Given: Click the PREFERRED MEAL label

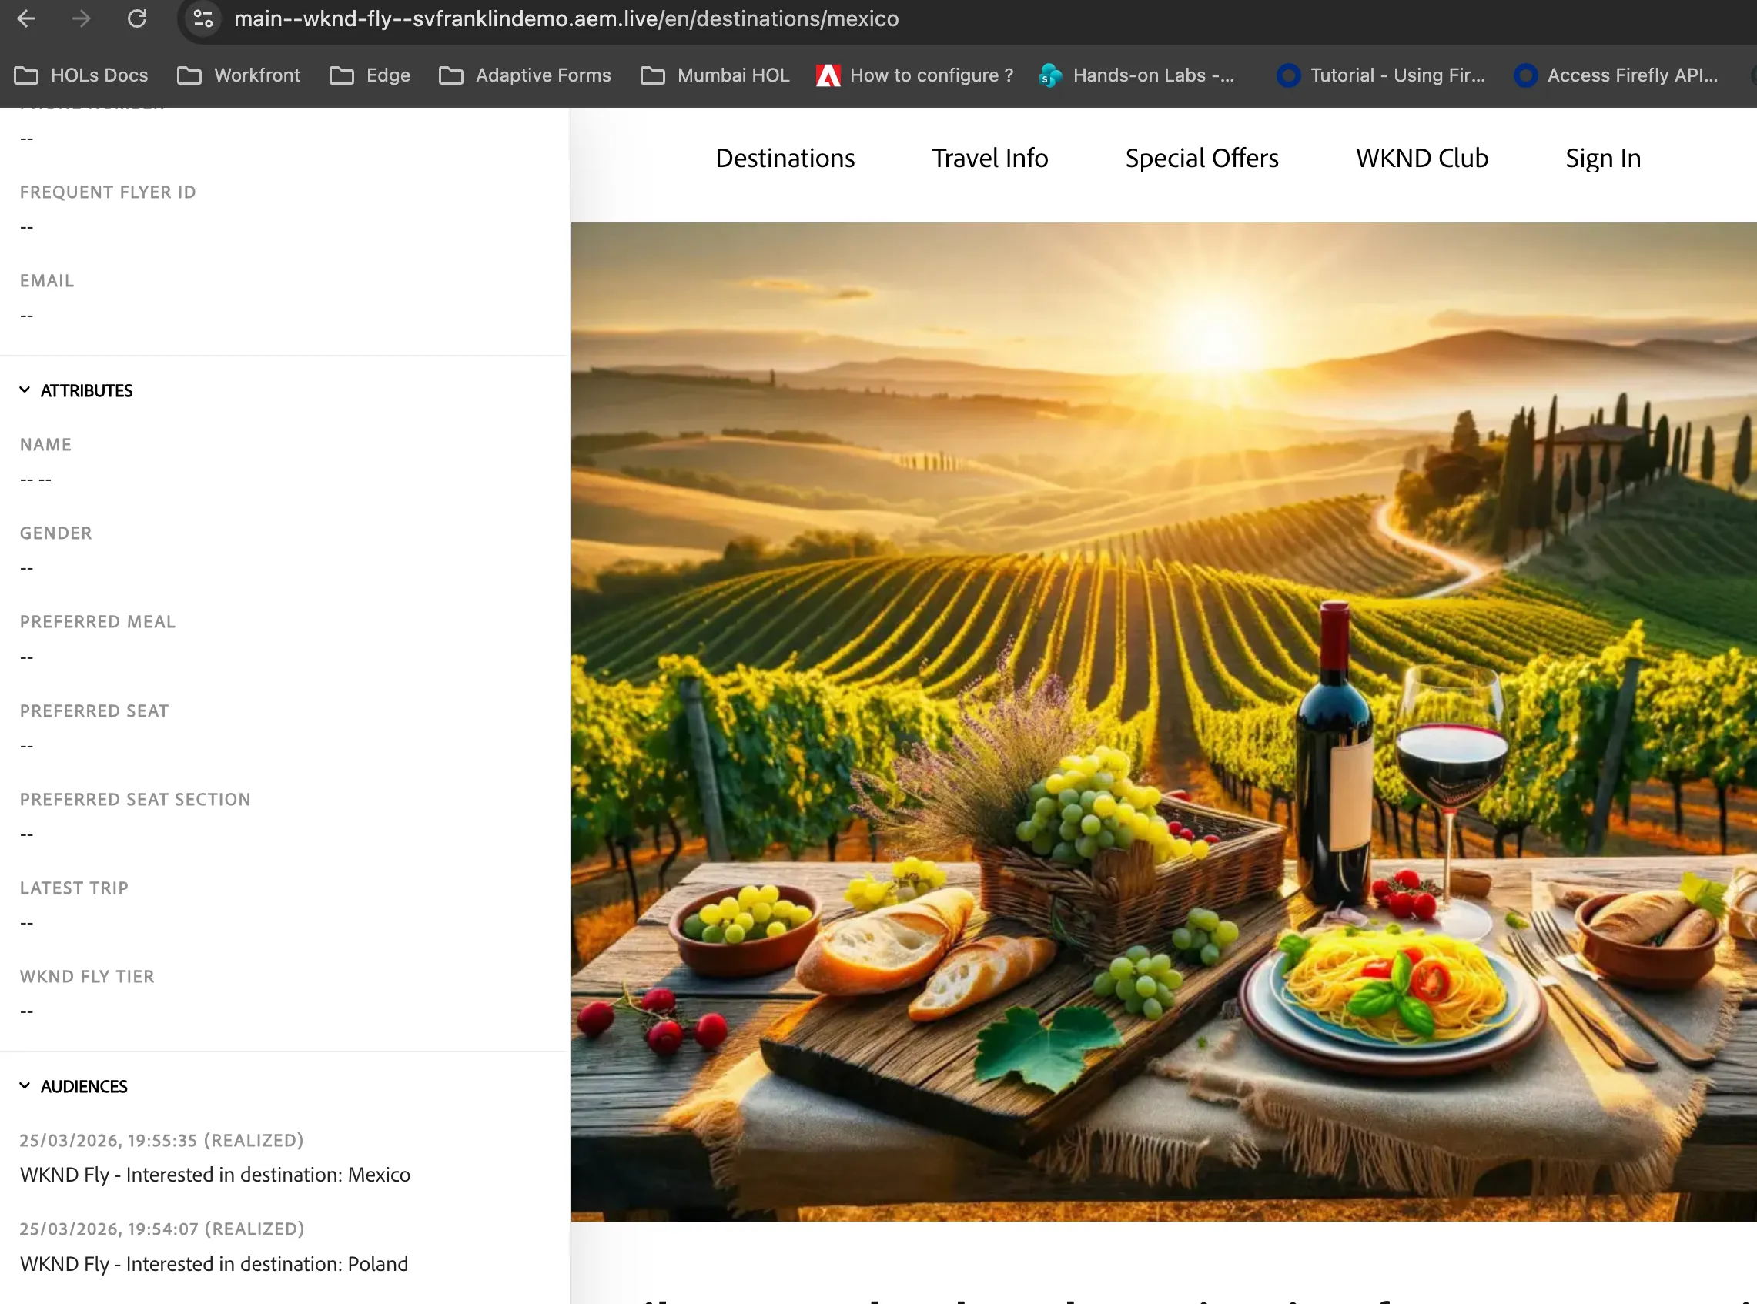Looking at the screenshot, I should (98, 621).
